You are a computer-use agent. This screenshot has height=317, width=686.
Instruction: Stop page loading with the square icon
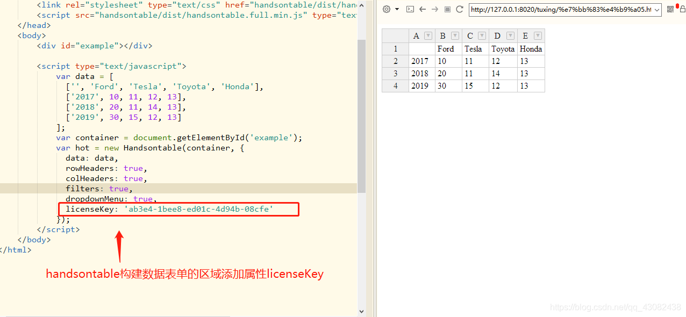pos(447,9)
